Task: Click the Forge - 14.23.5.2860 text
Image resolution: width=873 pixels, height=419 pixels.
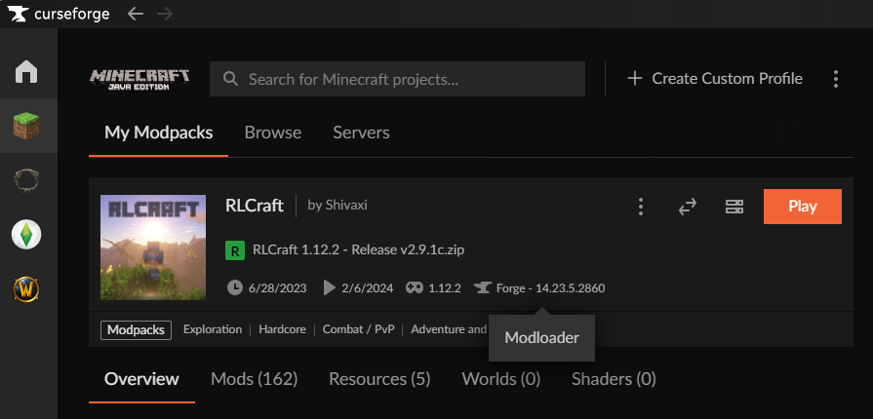Action: click(551, 288)
